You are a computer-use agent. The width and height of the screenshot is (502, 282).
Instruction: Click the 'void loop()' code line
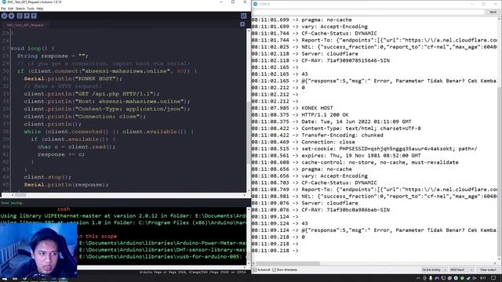[32, 49]
